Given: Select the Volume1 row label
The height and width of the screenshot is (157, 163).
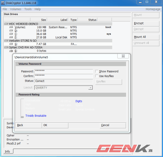Looking at the screenshot, I should point(20,27).
